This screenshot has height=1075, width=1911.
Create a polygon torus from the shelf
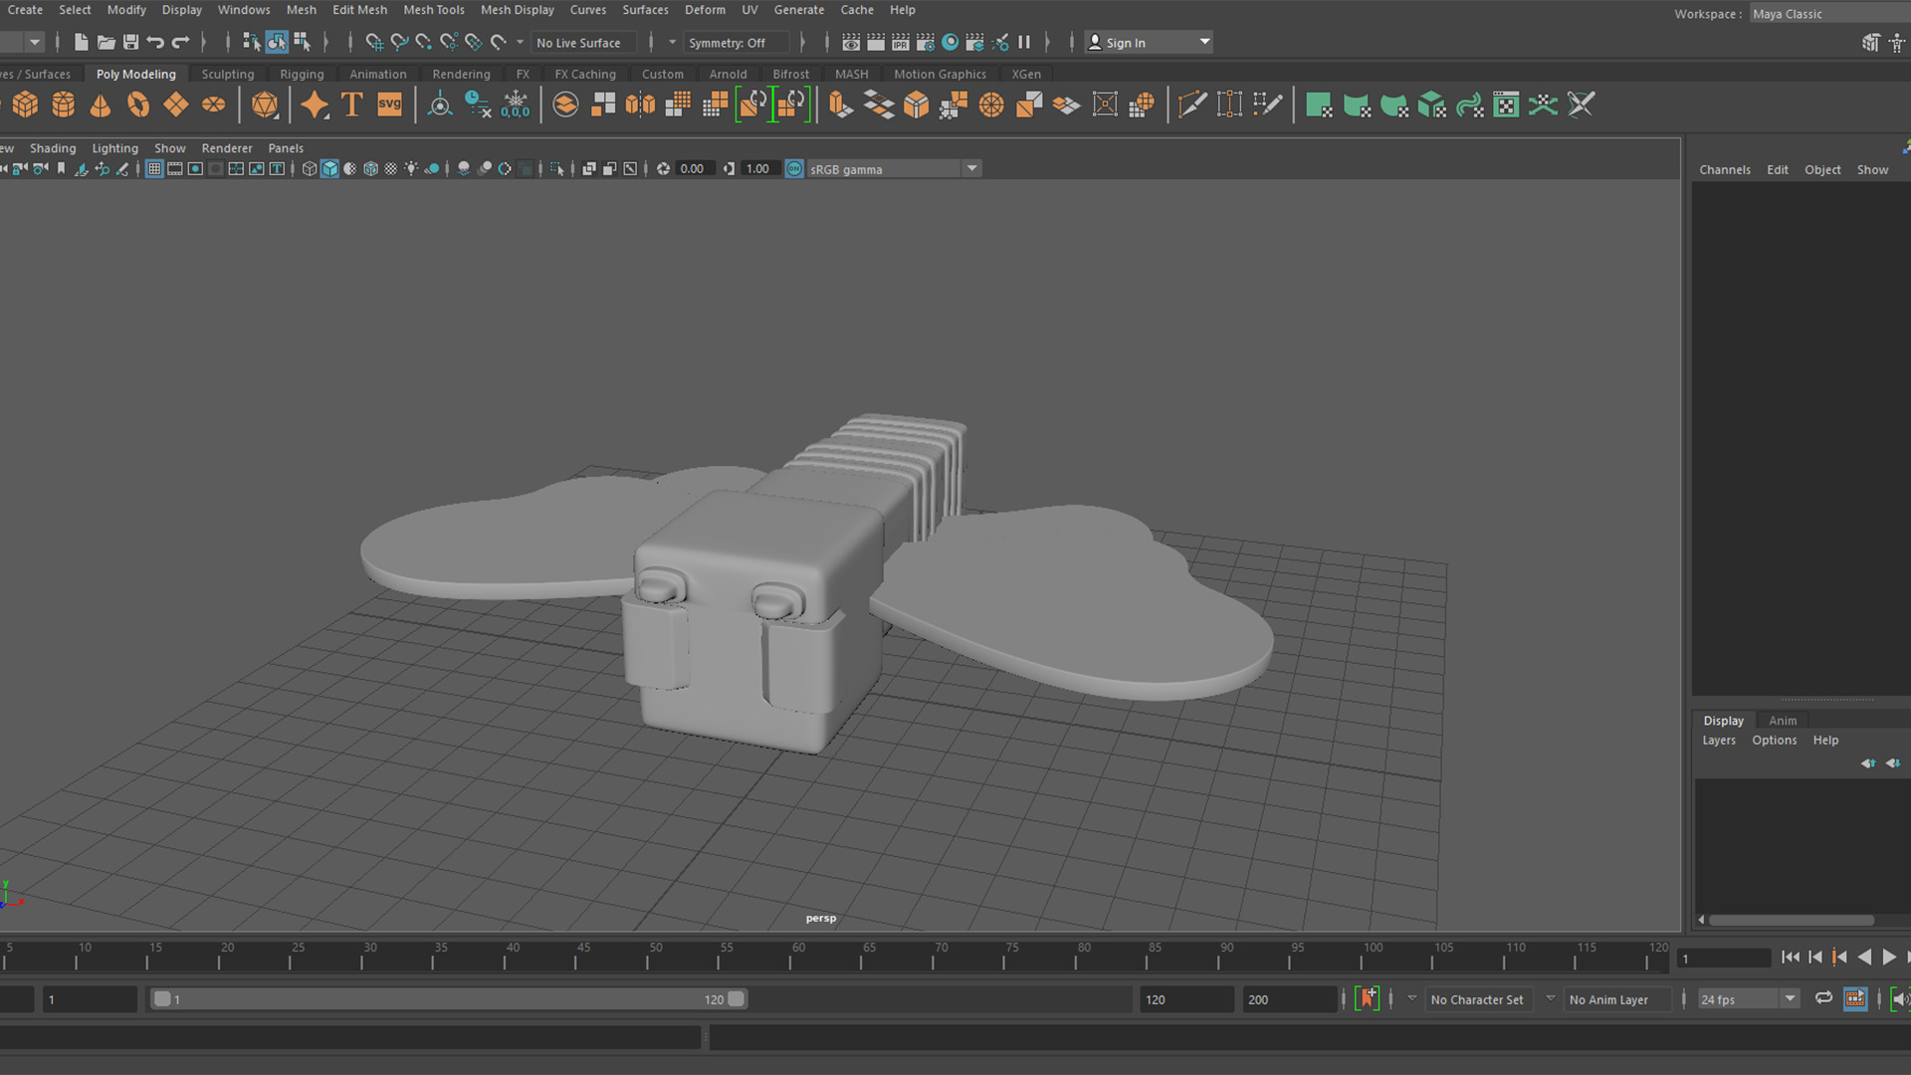tap(138, 105)
